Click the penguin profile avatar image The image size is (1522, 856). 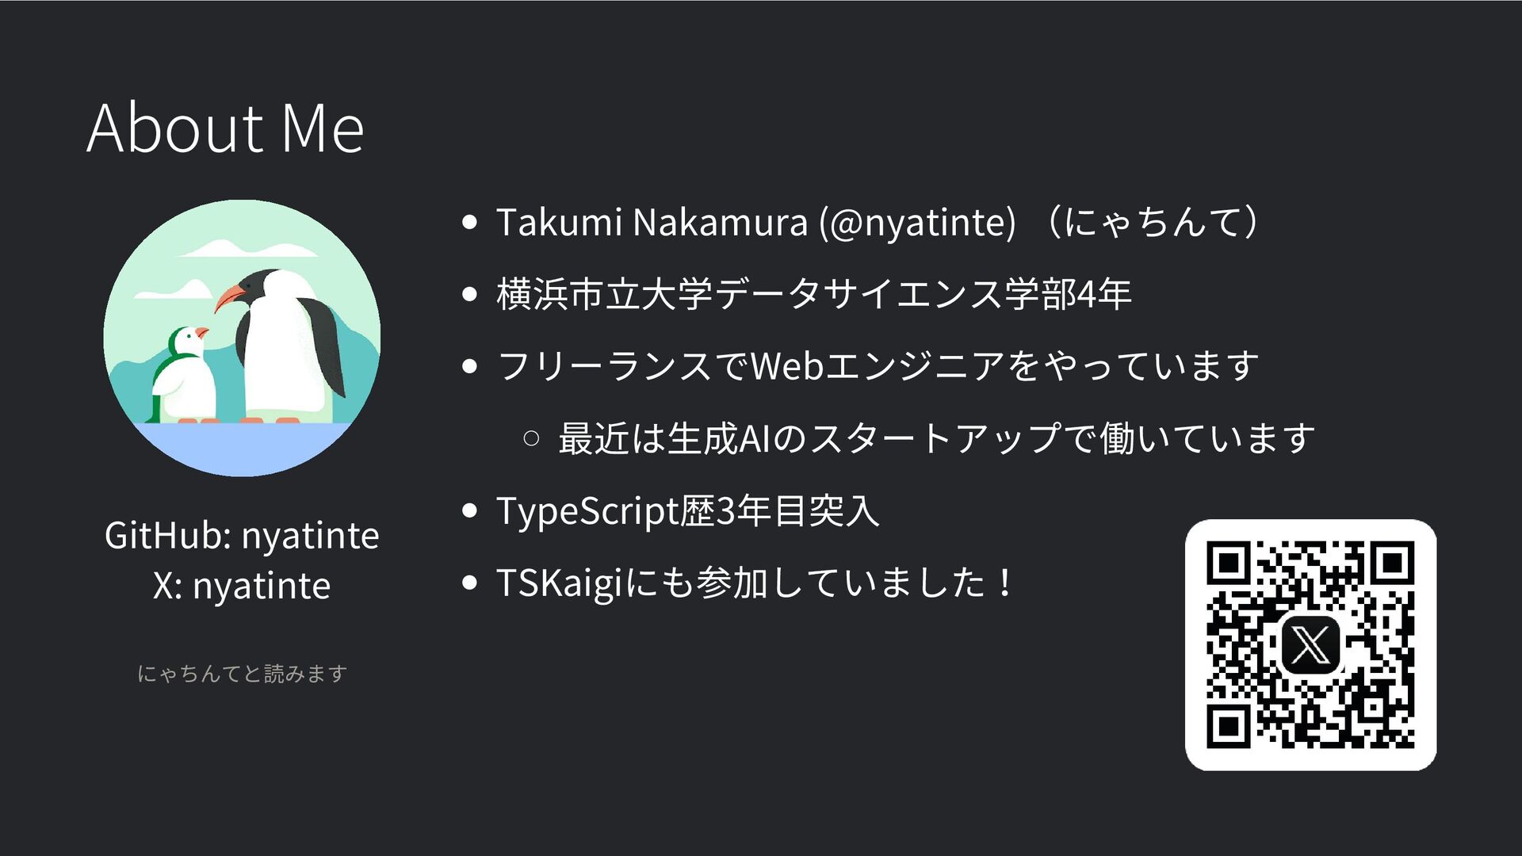click(242, 338)
